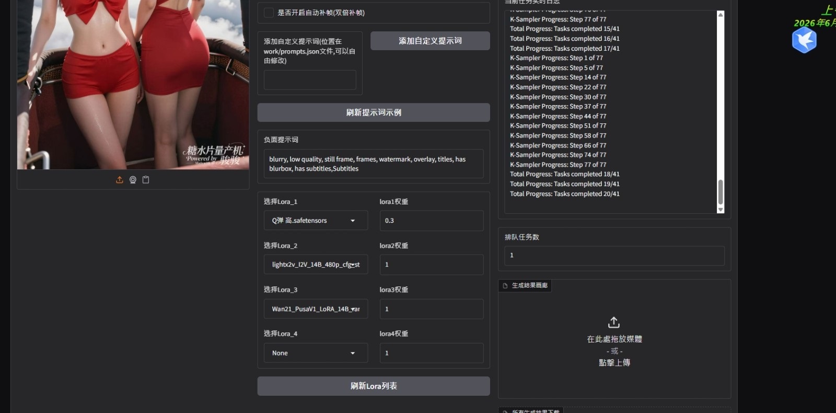Click the upload icon below the image

[x=120, y=180]
